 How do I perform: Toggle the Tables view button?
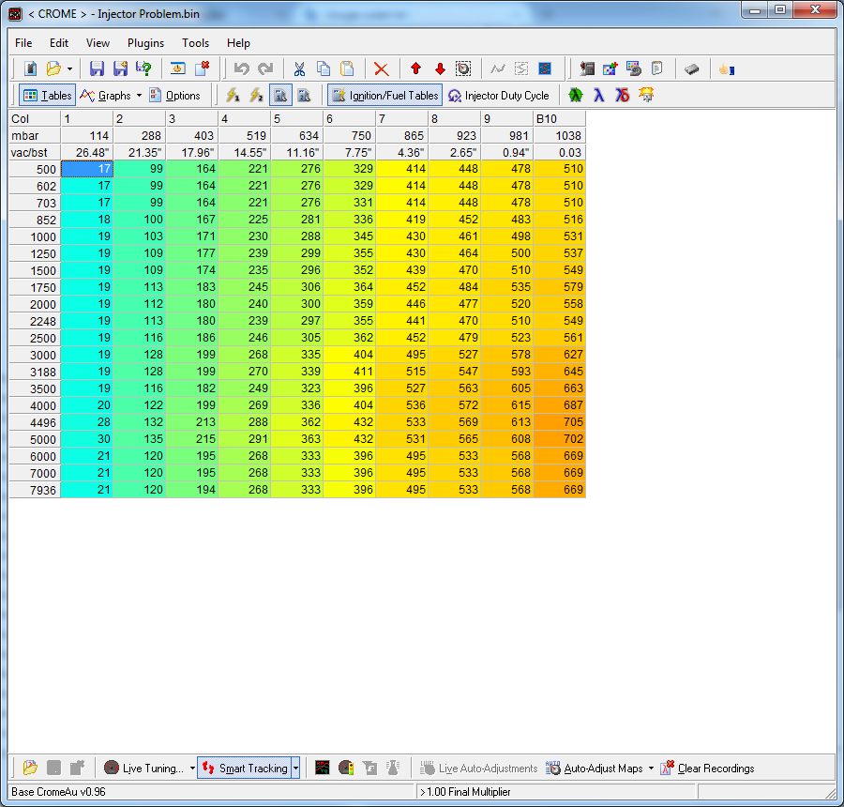click(47, 95)
